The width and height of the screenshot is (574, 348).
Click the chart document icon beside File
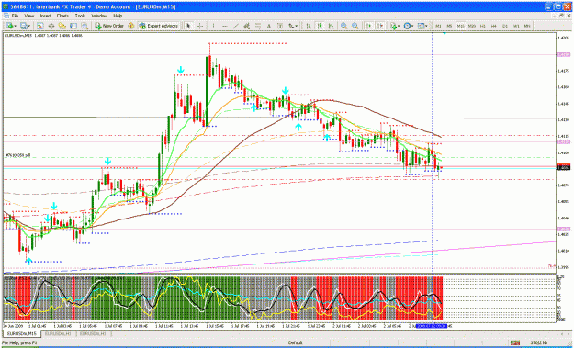click(6, 16)
